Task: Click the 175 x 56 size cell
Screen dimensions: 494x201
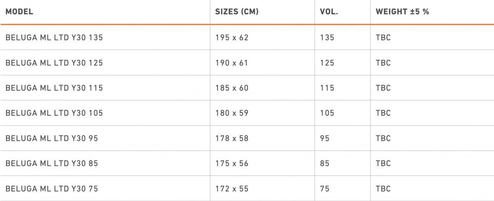Action: pyautogui.click(x=232, y=163)
